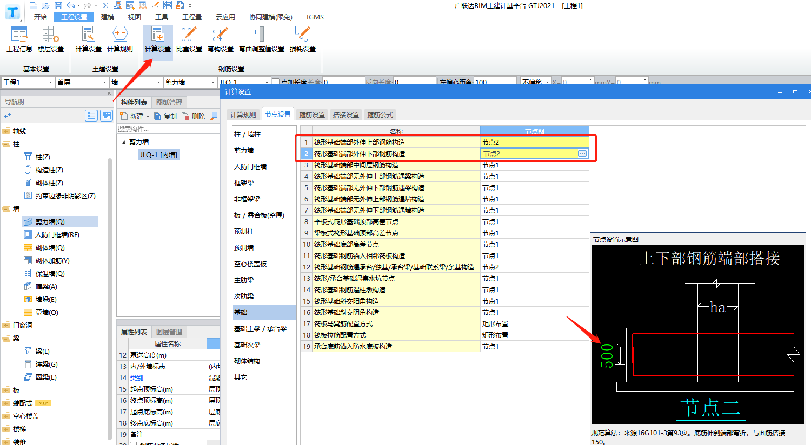The width and height of the screenshot is (811, 445).
Task: Switch to 箍筋设置 tab
Action: point(312,114)
